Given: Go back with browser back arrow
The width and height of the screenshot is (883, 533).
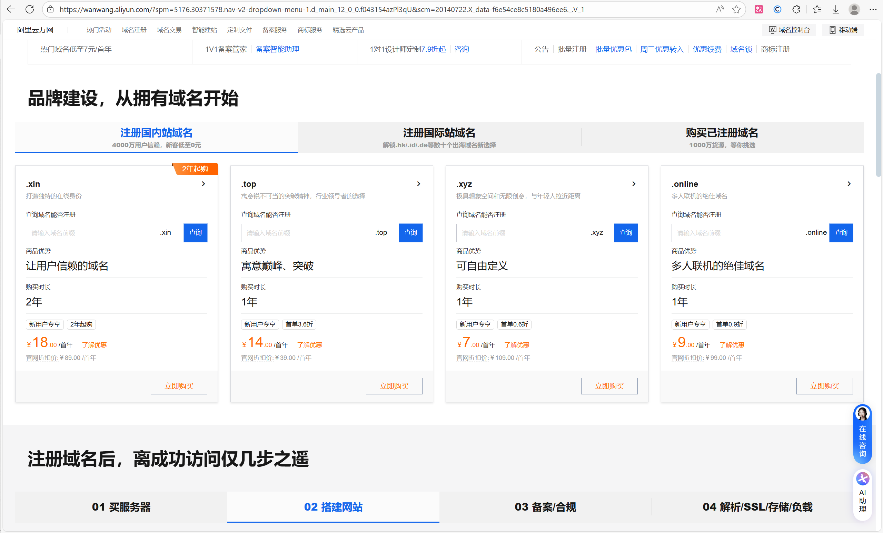Looking at the screenshot, I should click(x=11, y=9).
